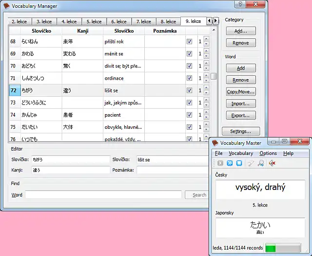The height and width of the screenshot is (256, 312).
Task: Toggle the checkbox for ordinace row
Action: 189,78
